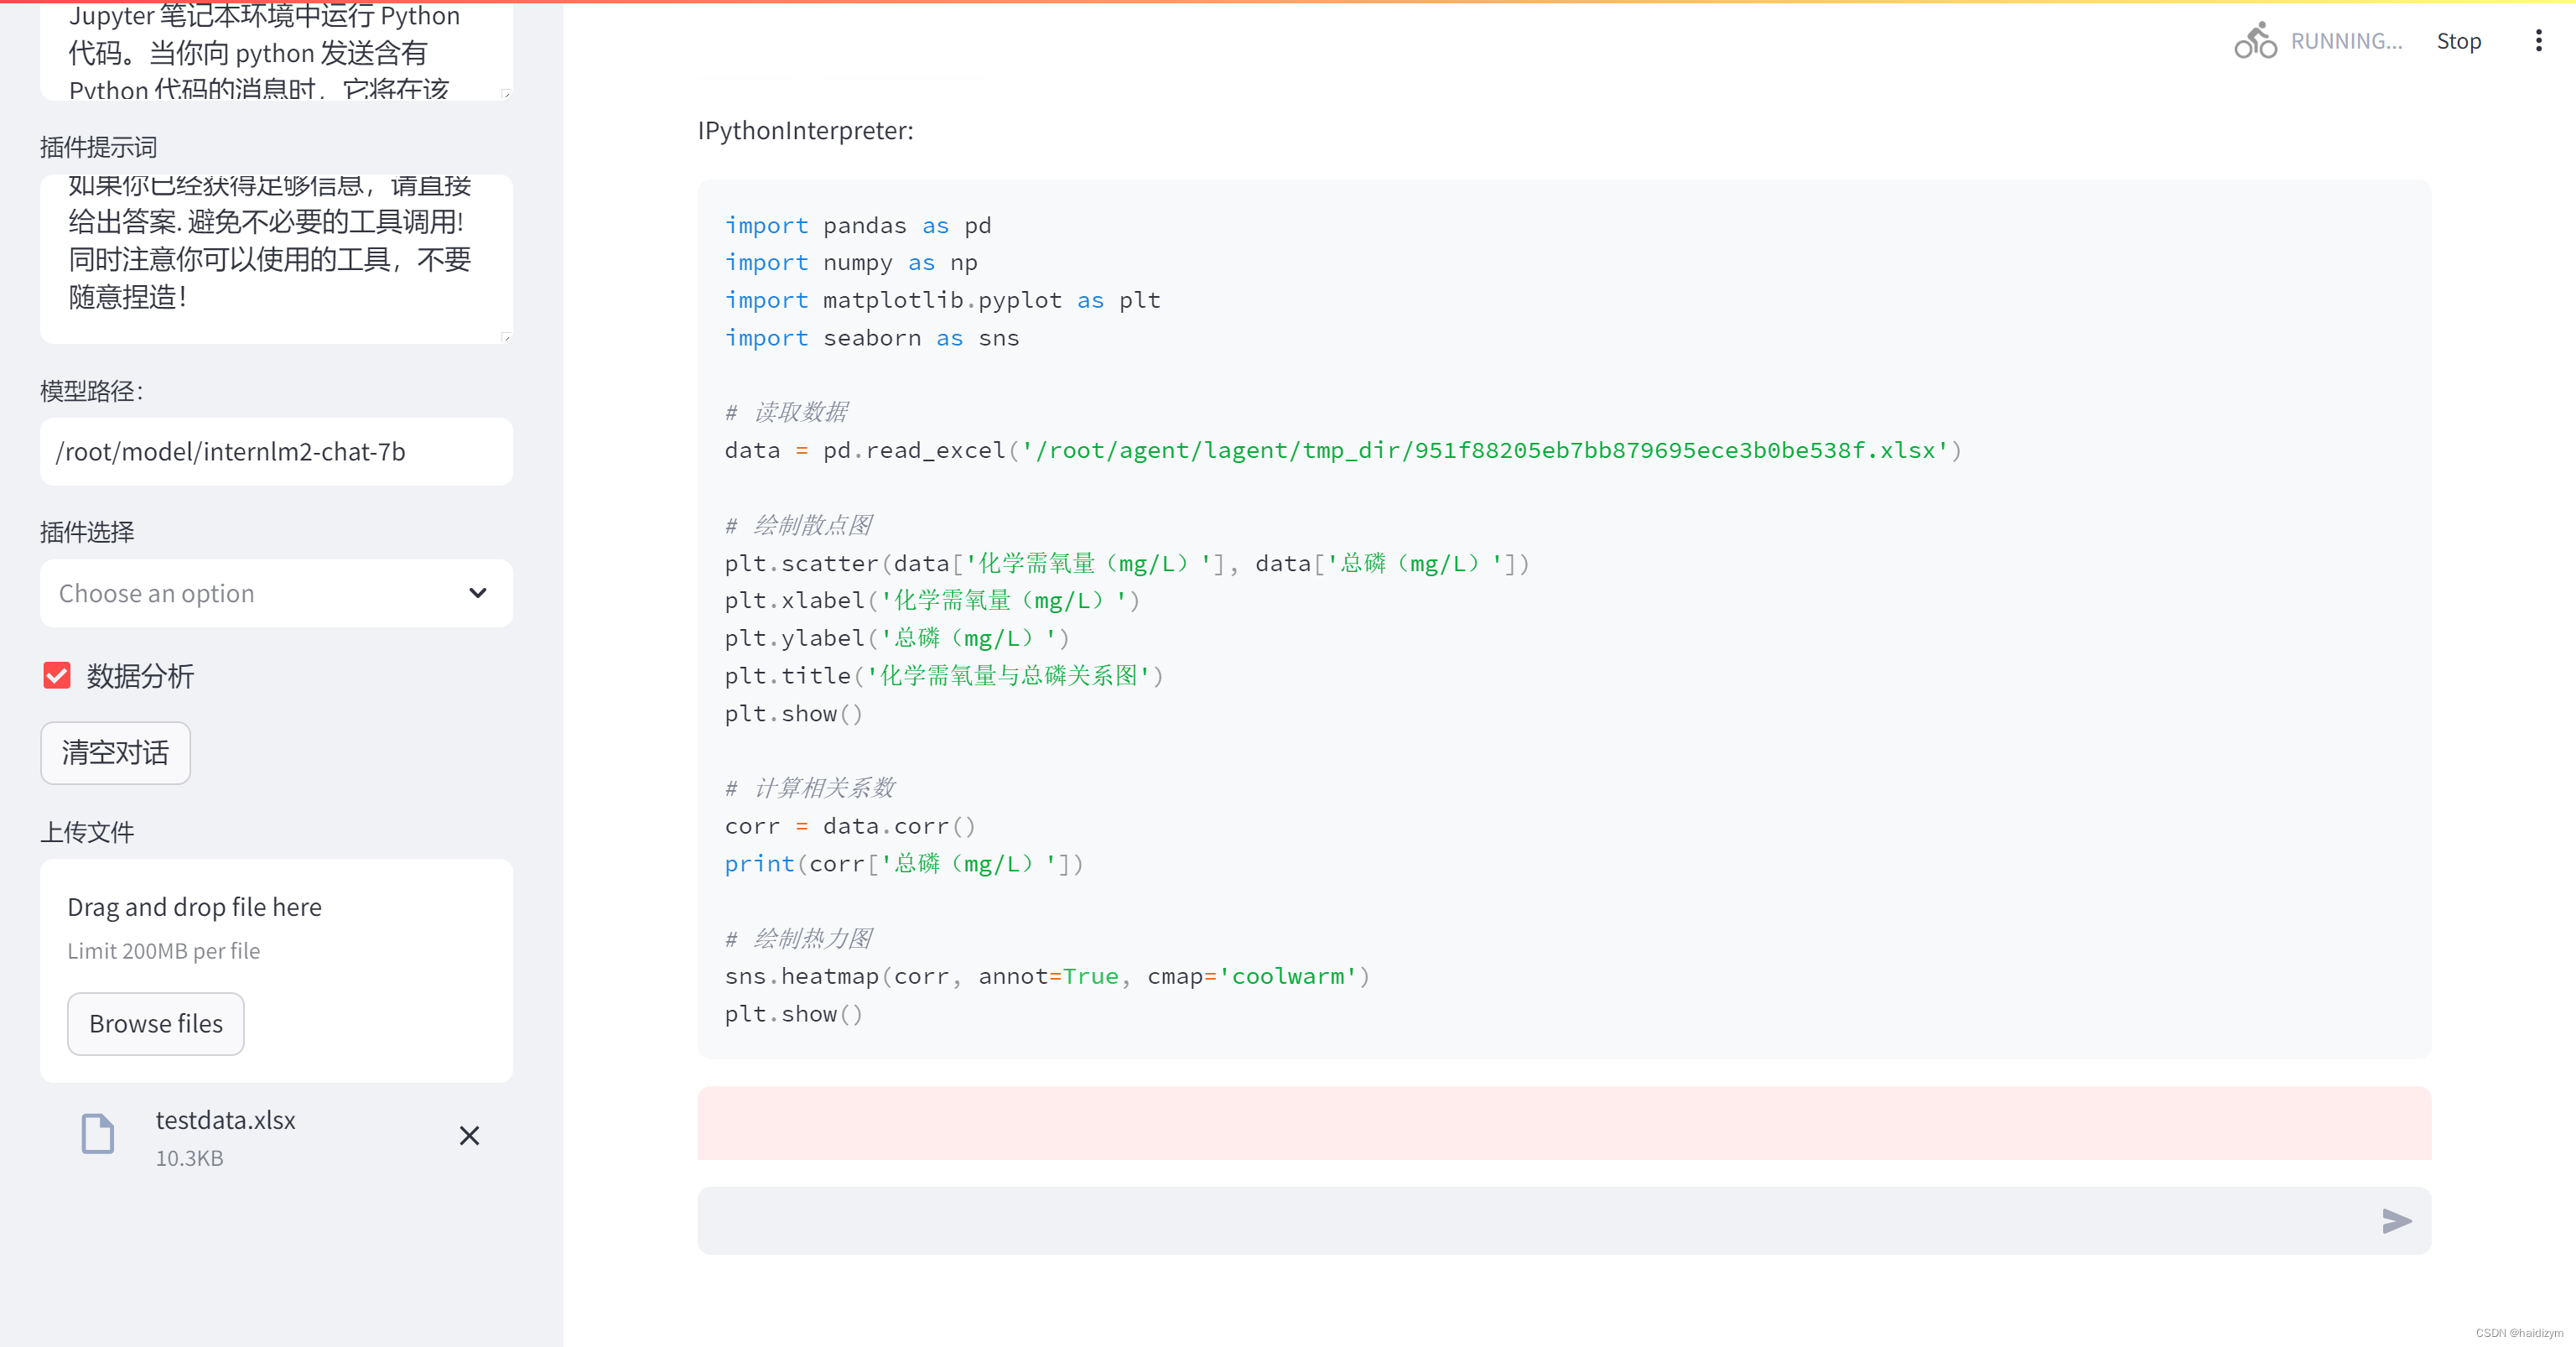Click the 清空对话 button
This screenshot has width=2576, height=1347.
coord(115,753)
